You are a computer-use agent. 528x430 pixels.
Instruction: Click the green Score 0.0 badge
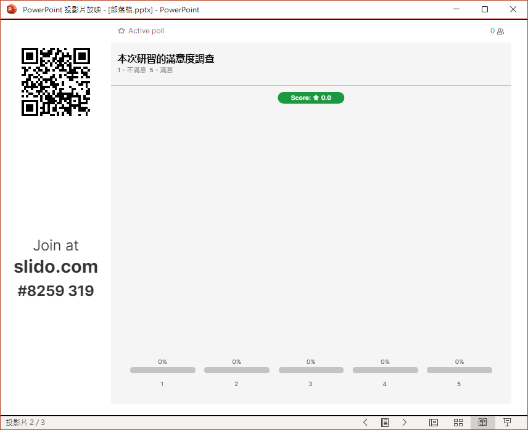(311, 97)
